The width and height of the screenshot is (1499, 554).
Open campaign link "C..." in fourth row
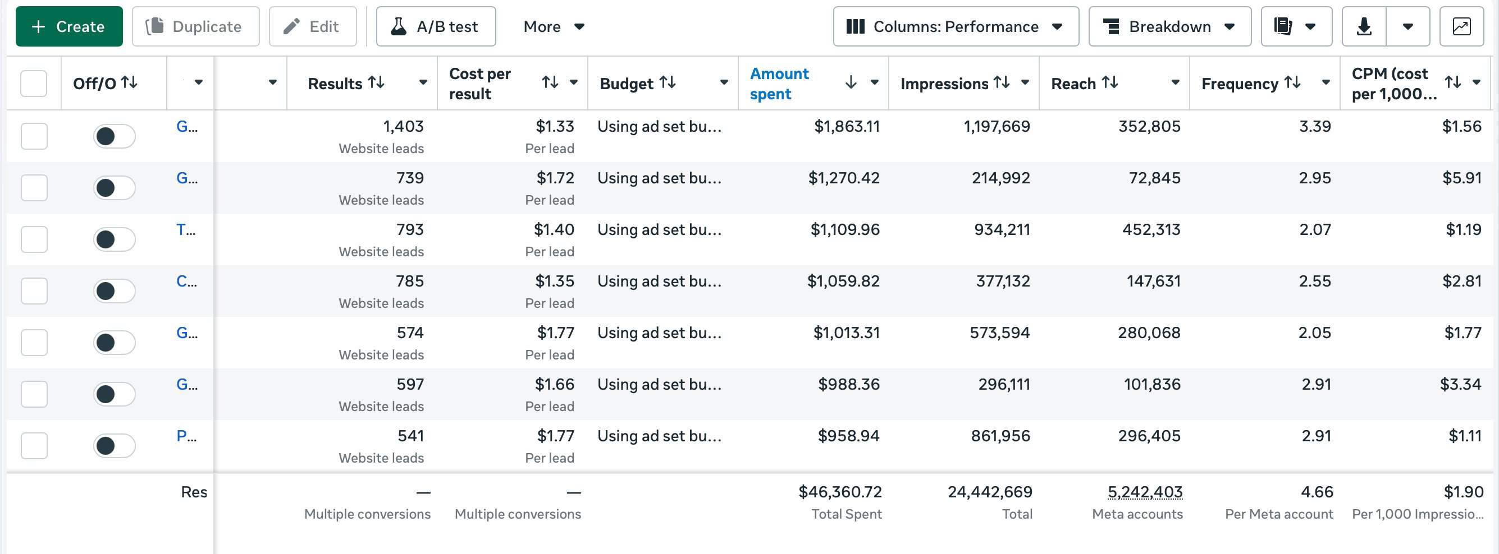(x=187, y=281)
